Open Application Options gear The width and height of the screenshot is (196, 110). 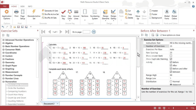coord(7,15)
